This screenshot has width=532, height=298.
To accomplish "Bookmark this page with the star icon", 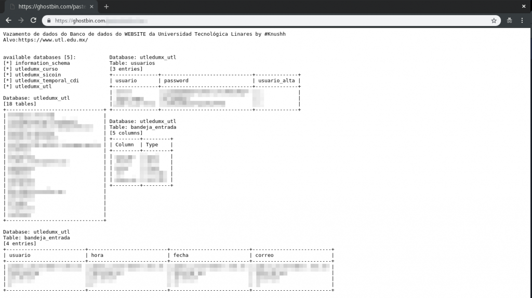I will coord(494,21).
